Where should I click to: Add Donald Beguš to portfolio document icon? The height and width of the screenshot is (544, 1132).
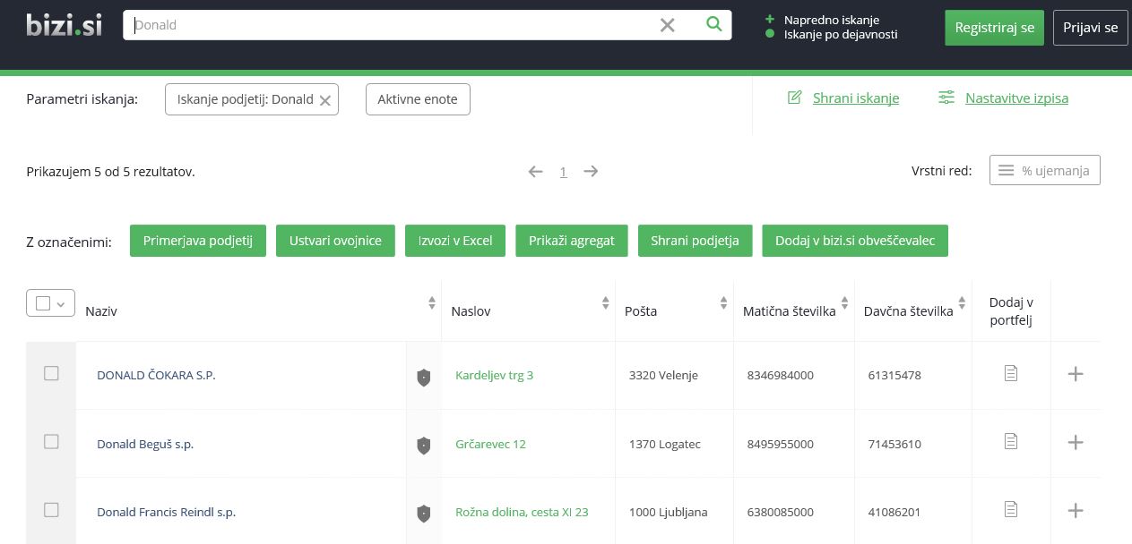tap(1011, 441)
